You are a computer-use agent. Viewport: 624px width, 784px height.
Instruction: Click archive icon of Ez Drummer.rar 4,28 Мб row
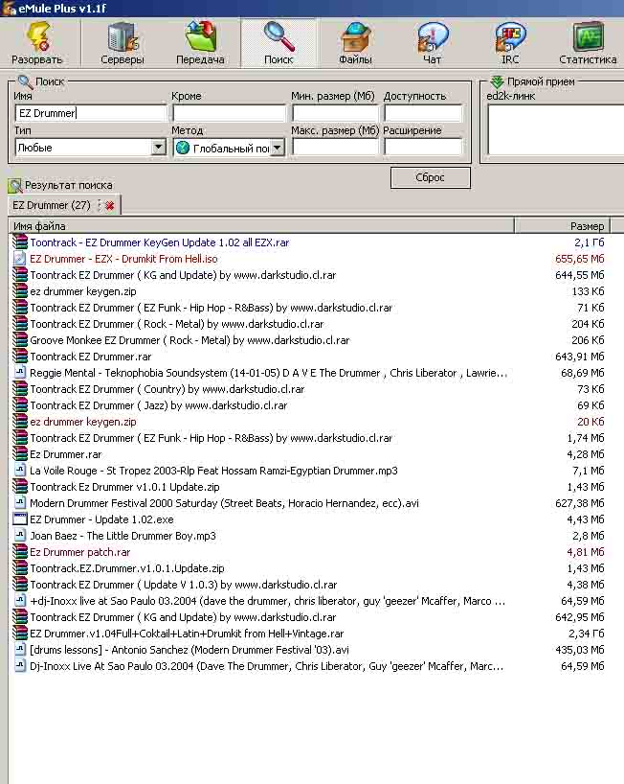[20, 454]
